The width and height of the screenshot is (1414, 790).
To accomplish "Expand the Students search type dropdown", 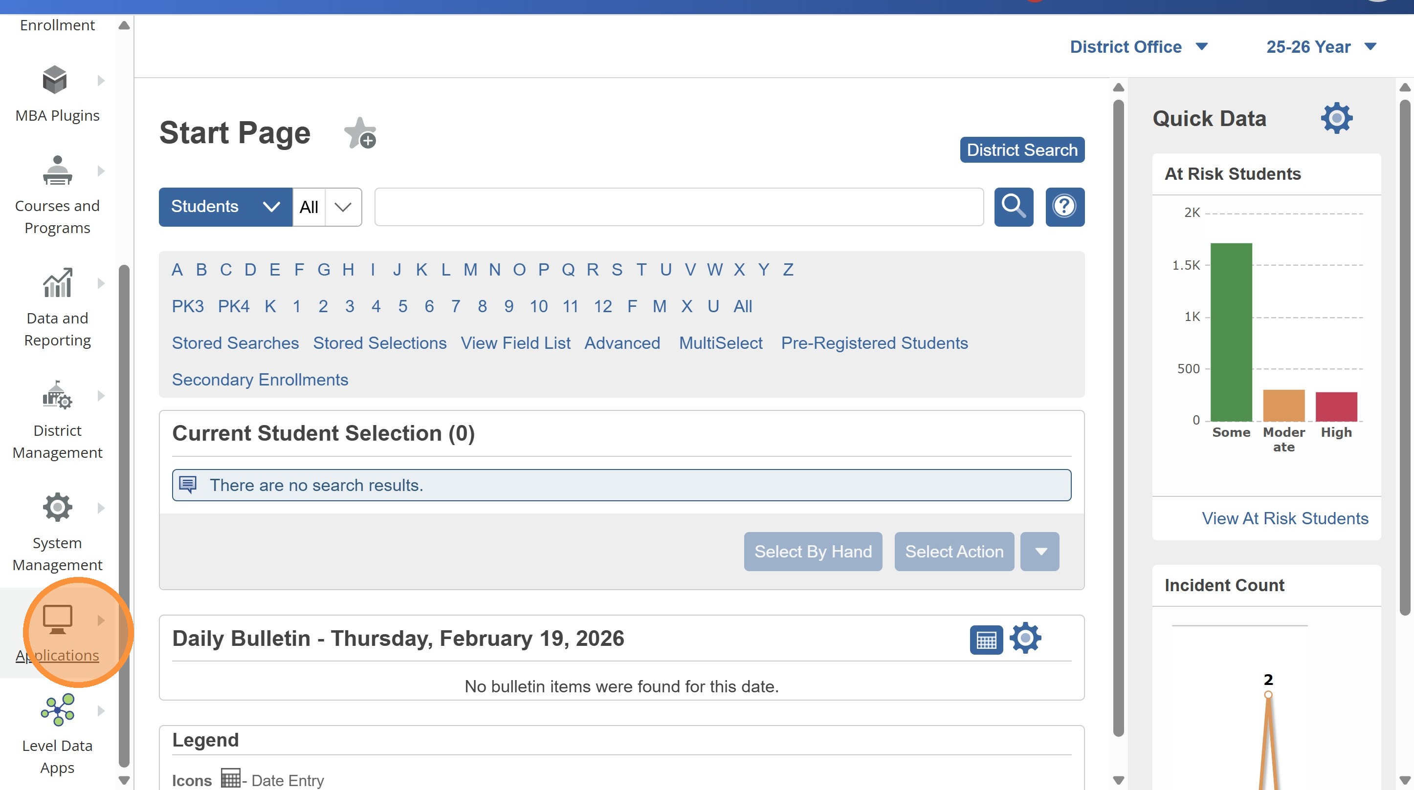I will [x=225, y=207].
